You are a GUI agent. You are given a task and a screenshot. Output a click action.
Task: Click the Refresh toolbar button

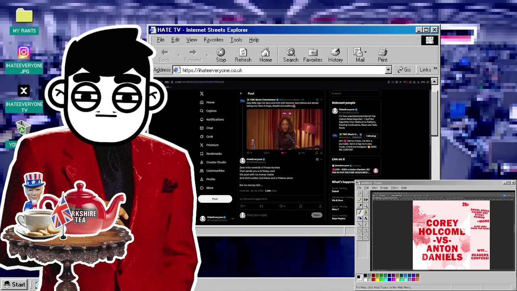click(x=243, y=55)
